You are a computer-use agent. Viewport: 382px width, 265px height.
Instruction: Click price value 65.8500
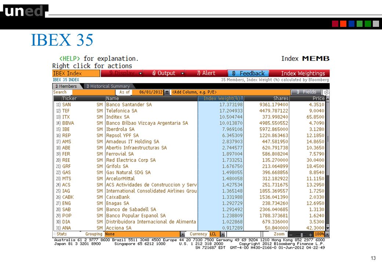pos(315,117)
